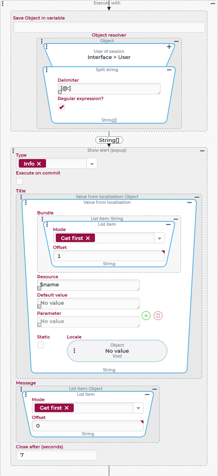The height and width of the screenshot is (476, 218).
Task: Click the String[] connector label
Action: 109,140
